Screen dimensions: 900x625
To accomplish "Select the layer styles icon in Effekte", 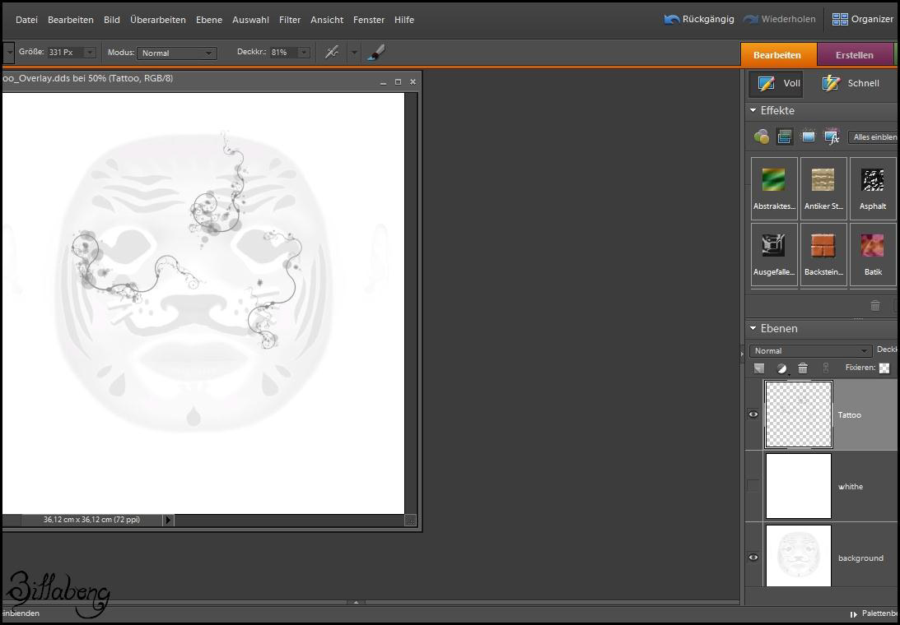I will click(785, 137).
